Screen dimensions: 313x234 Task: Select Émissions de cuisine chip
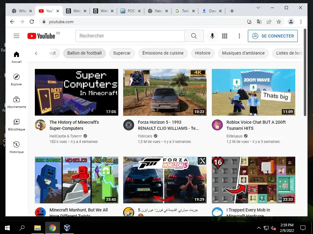(x=163, y=53)
